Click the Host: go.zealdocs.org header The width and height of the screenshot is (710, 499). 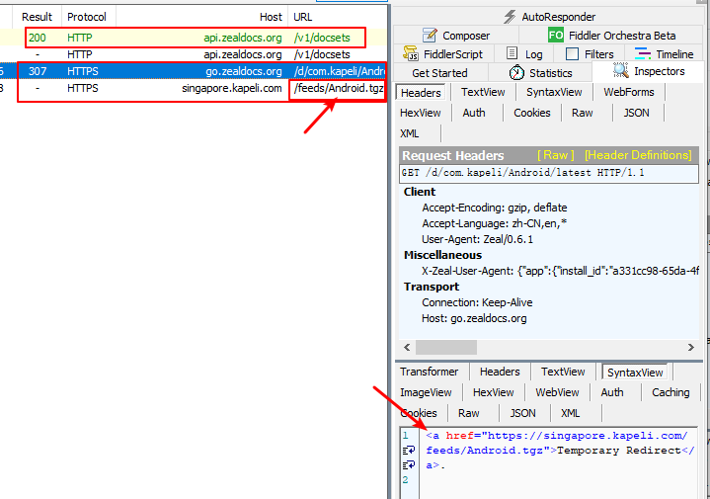point(474,318)
